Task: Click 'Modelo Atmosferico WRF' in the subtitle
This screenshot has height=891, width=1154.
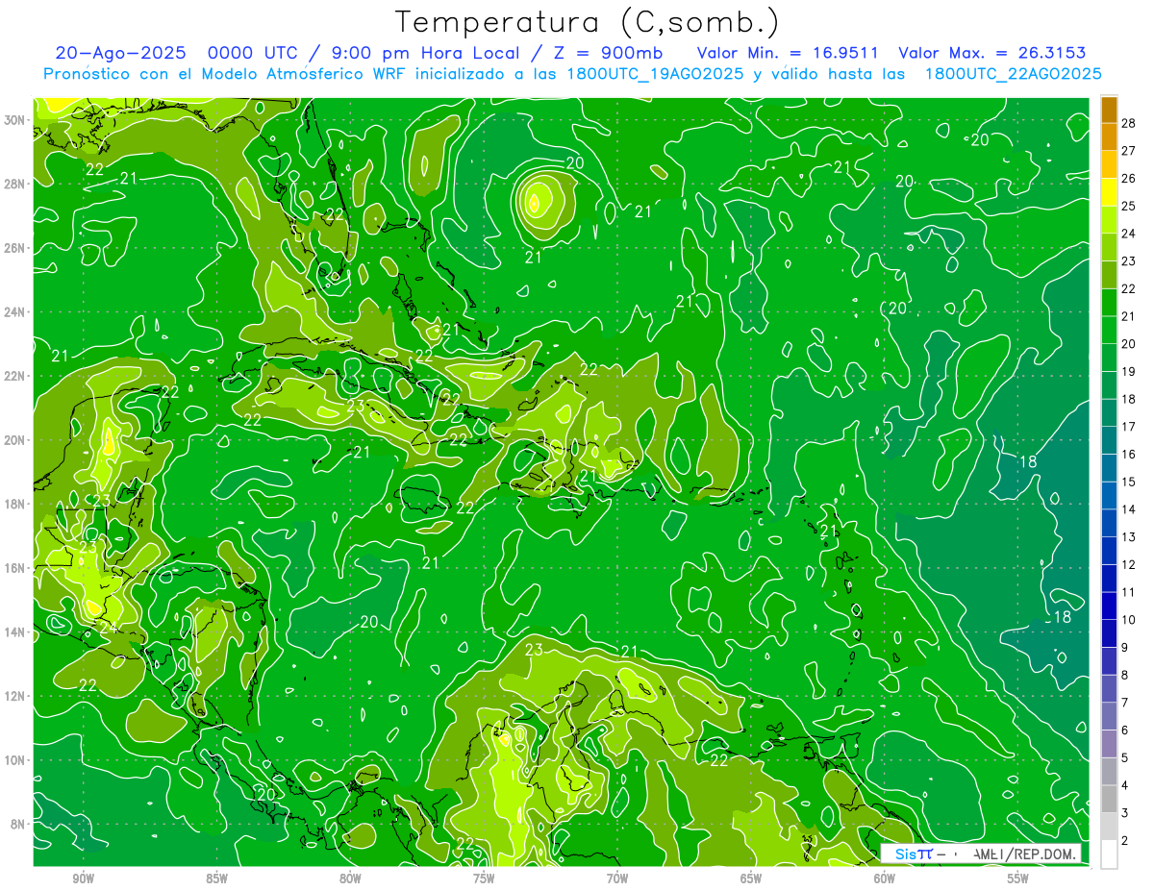Action: (301, 74)
